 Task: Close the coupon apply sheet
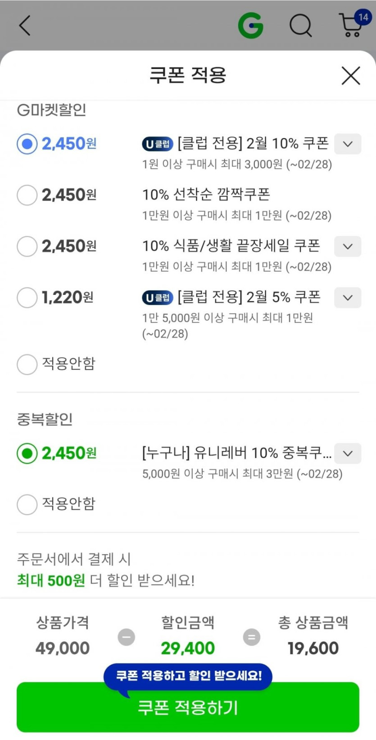[x=351, y=75]
